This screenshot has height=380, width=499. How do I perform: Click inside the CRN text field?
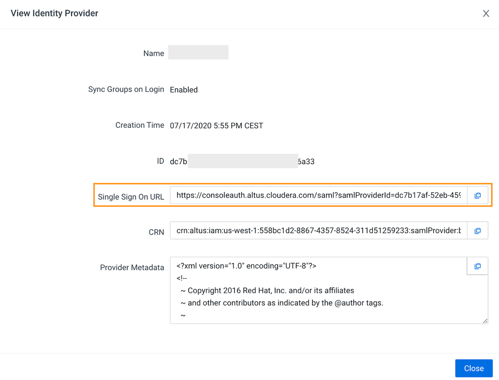pyautogui.click(x=319, y=231)
